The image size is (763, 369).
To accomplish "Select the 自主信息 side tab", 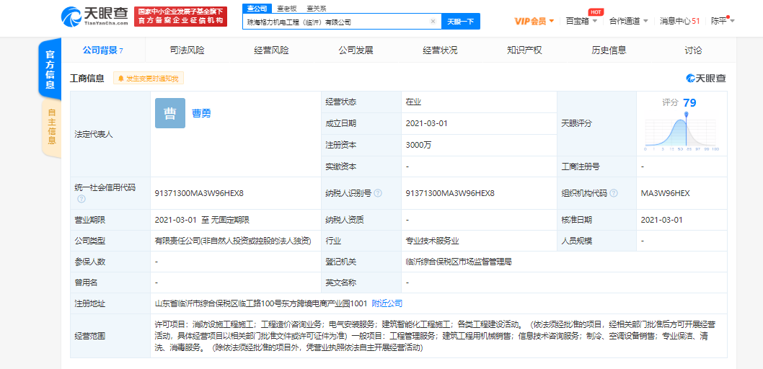I will (51, 127).
